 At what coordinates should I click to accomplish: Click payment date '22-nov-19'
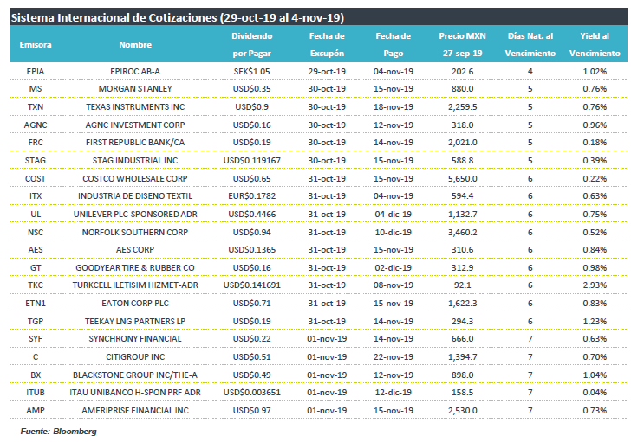tap(394, 356)
